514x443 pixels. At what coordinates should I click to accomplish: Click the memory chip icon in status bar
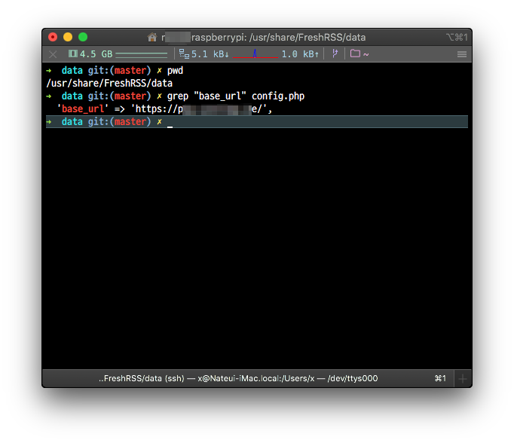click(73, 53)
